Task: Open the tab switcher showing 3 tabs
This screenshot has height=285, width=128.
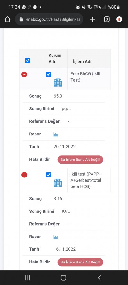Action: tap(107, 19)
